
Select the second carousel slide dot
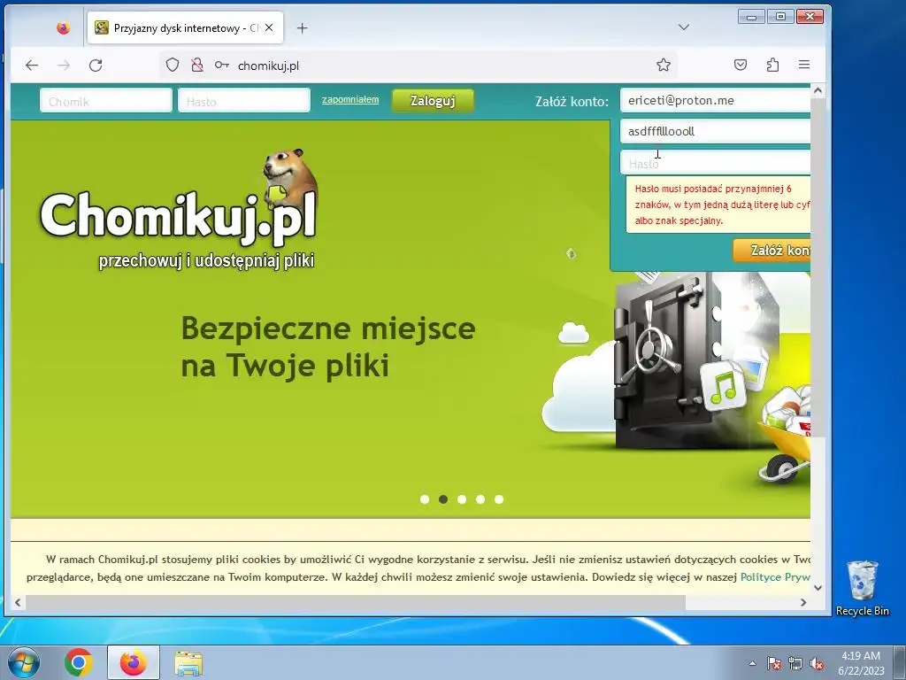coord(443,499)
